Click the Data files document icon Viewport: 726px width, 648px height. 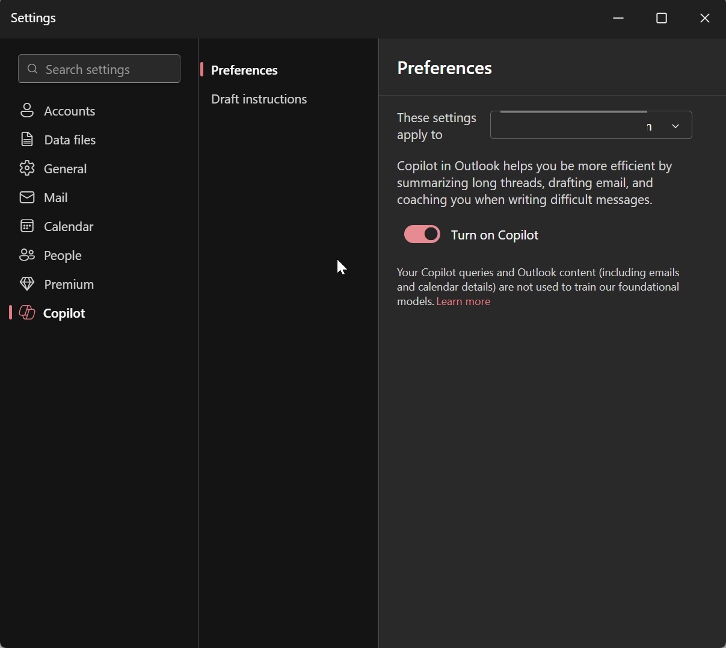[27, 140]
